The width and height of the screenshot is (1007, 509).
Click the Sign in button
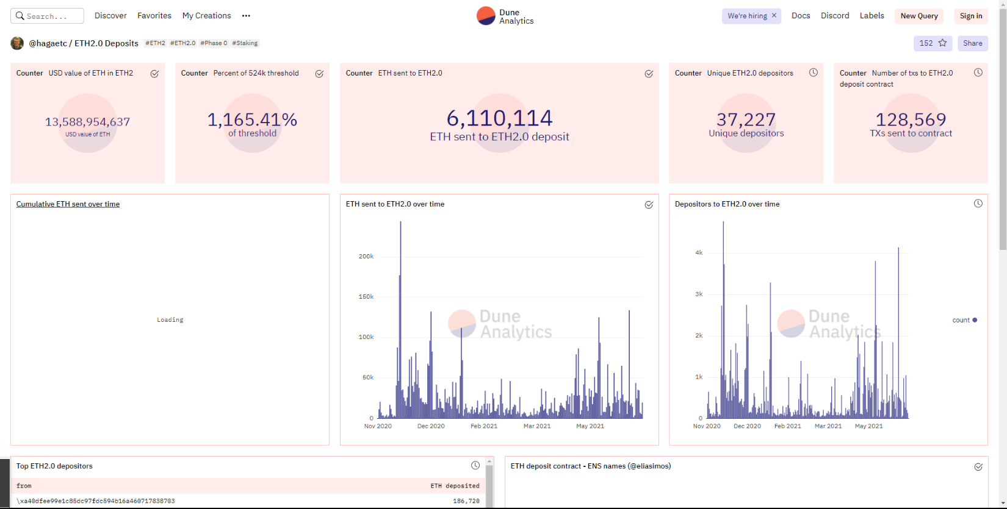971,16
